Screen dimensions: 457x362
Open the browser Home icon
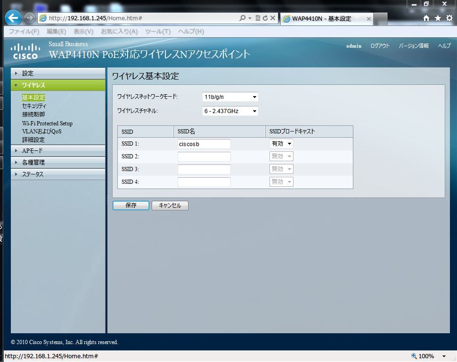pyautogui.click(x=426, y=18)
